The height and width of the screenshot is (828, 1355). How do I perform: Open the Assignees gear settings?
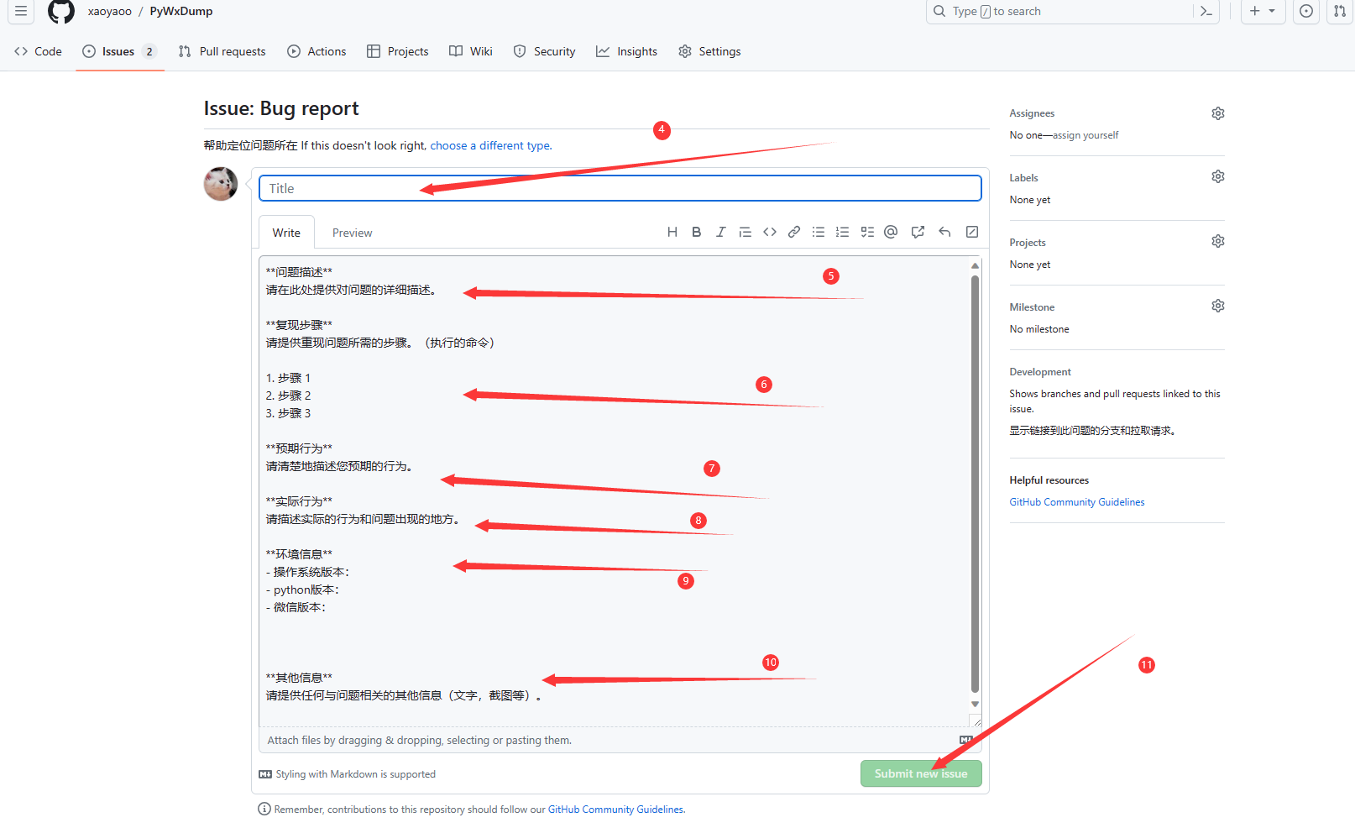(1217, 113)
